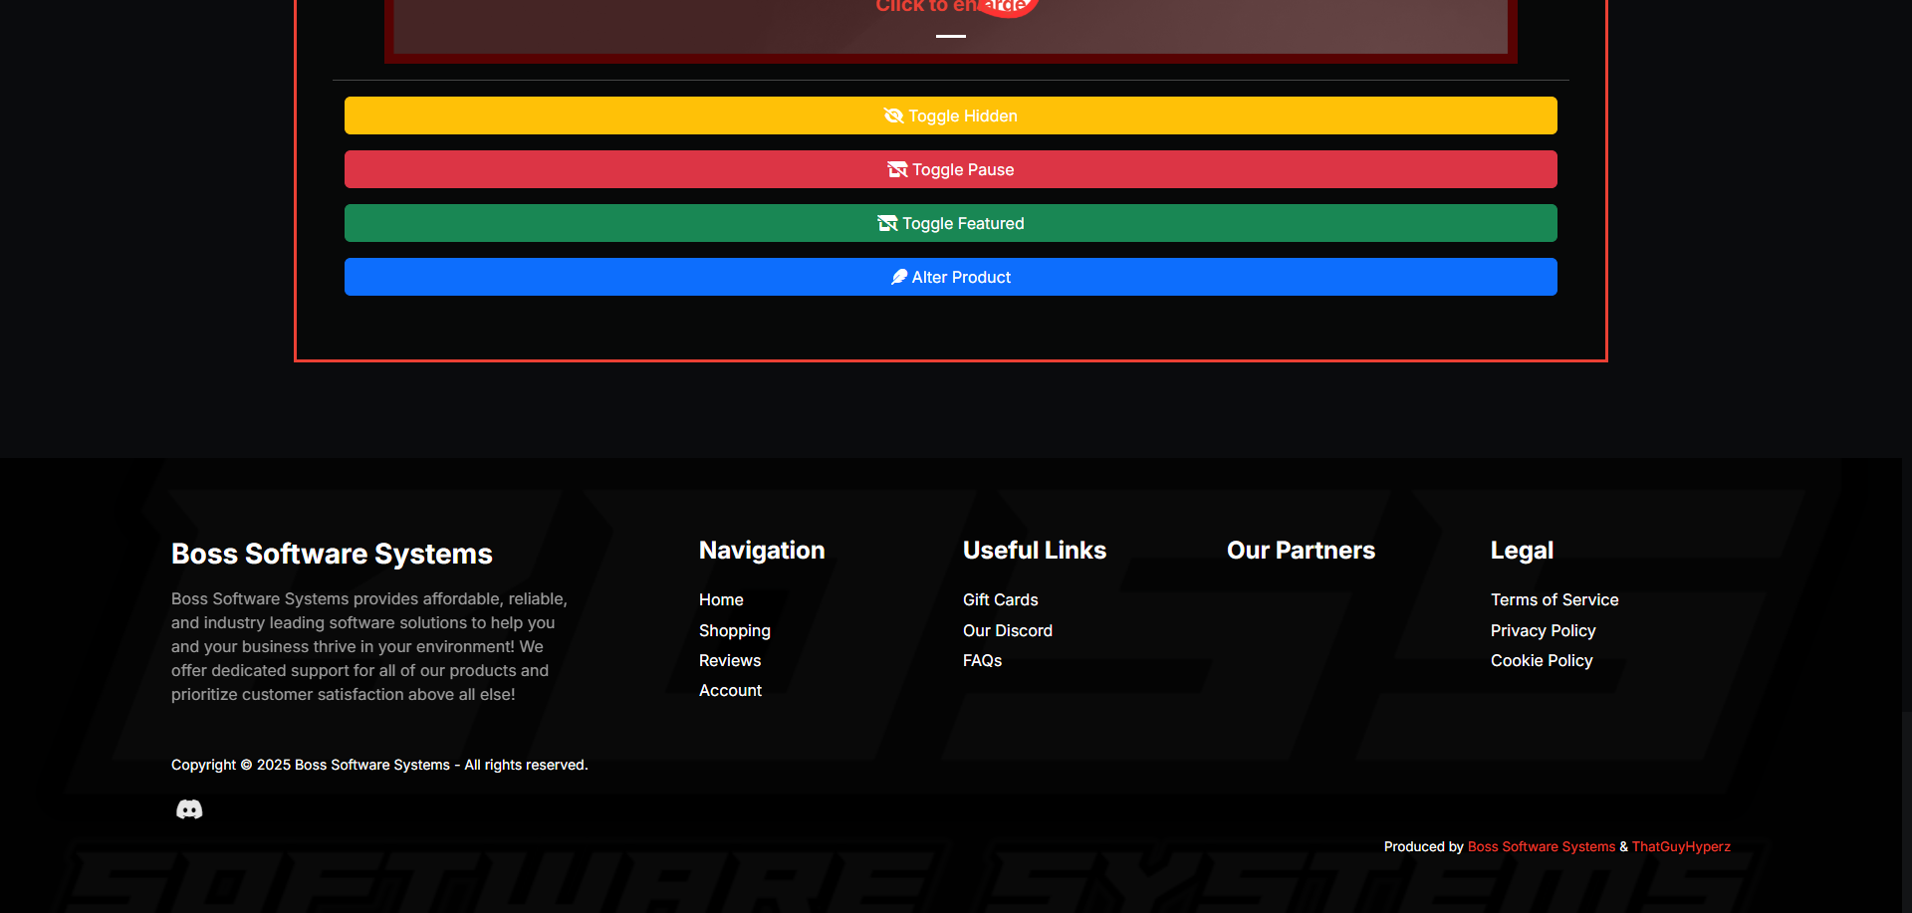The image size is (1912, 913).
Task: Click the Our Partners heading
Action: [1301, 550]
